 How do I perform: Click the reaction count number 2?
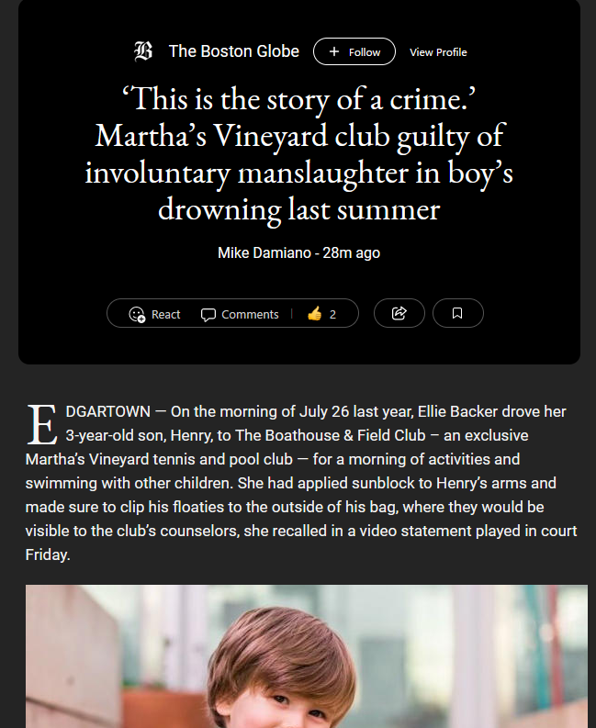(x=332, y=314)
